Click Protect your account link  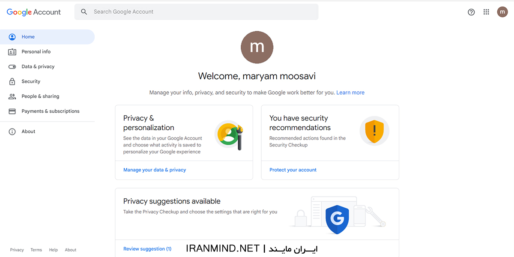pos(293,170)
